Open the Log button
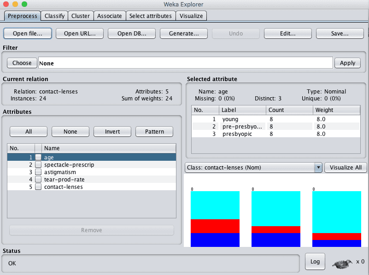Screen dimensions: 369x275 [315, 262]
